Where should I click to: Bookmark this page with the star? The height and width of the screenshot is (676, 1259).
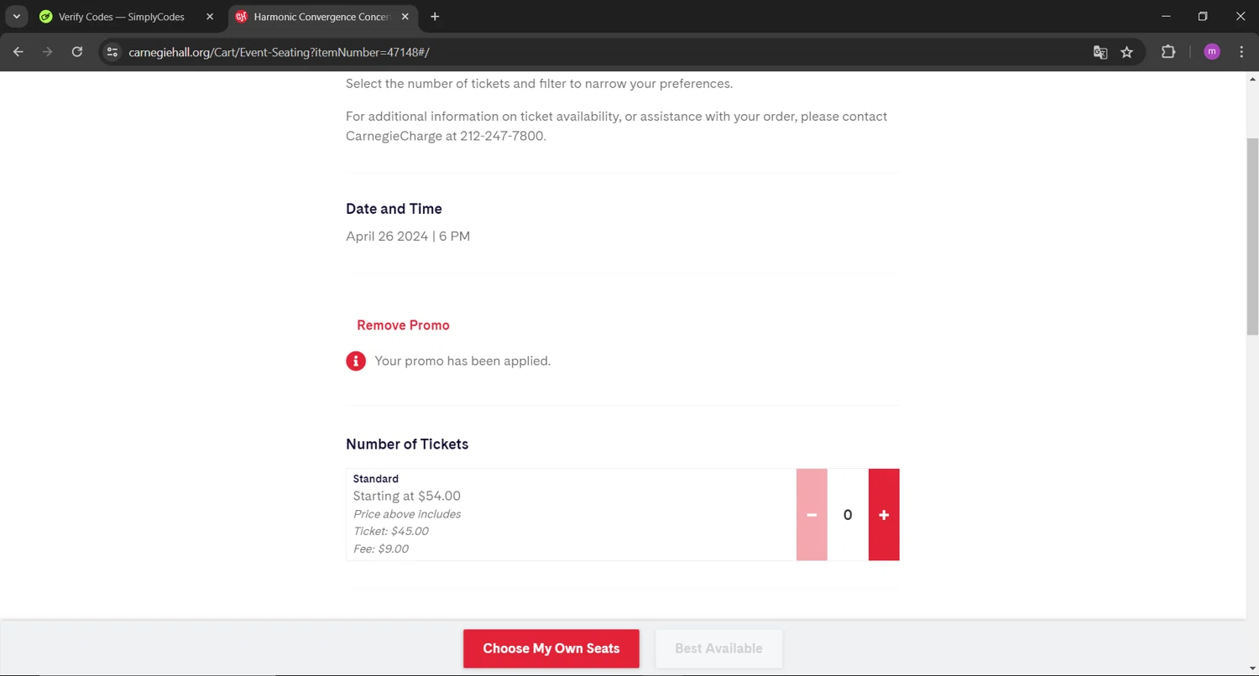[1127, 52]
